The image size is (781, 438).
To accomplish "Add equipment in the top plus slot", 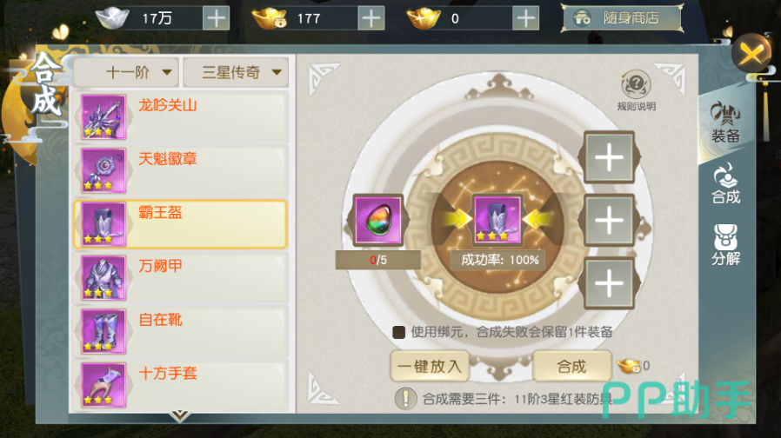I will coord(609,157).
